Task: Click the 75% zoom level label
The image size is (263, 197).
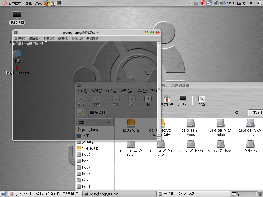Action: [235, 113]
